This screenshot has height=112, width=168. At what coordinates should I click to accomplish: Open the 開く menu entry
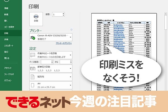click(x=6, y=21)
